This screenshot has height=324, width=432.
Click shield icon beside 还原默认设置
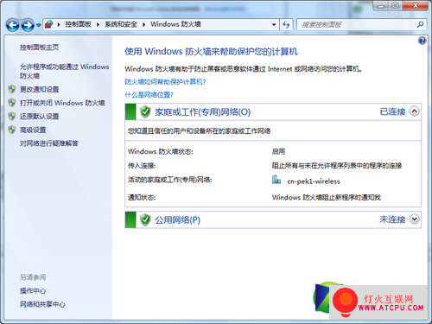click(x=12, y=116)
